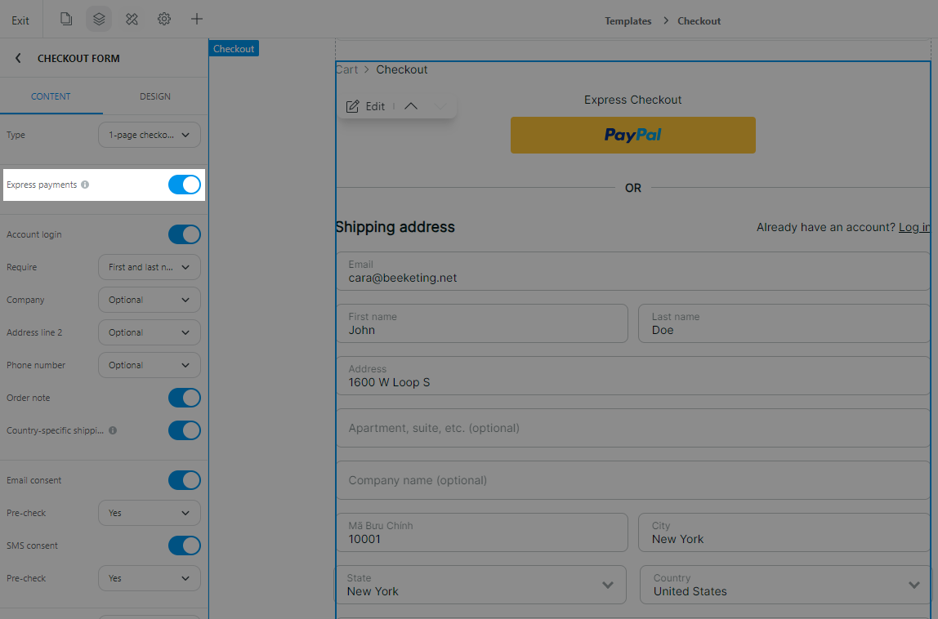Viewport: 938px width, 619px height.
Task: Show info tooltip for Express payments
Action: coord(85,185)
